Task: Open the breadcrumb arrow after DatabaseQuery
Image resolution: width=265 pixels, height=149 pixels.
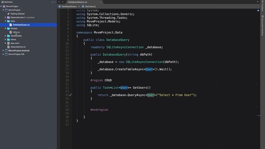Action: (79, 7)
